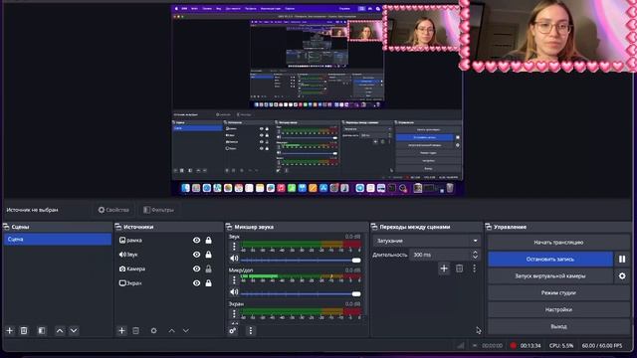Click CPU: 5.5% status text
The height and width of the screenshot is (358, 637).
[561, 345]
